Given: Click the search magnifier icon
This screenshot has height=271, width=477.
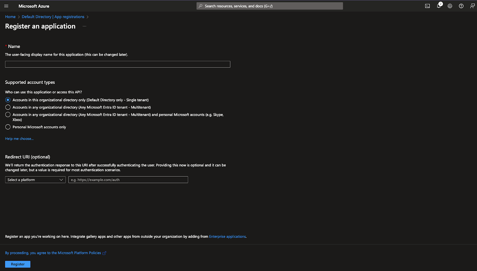Looking at the screenshot, I should pos(201,6).
